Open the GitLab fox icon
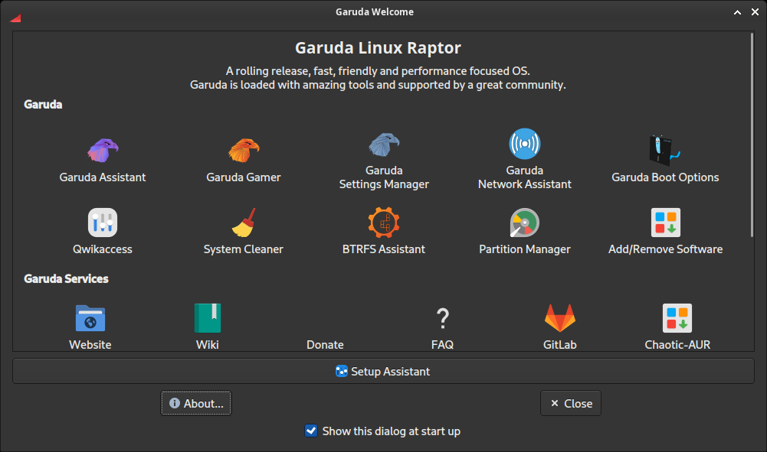This screenshot has height=452, width=767. [559, 318]
